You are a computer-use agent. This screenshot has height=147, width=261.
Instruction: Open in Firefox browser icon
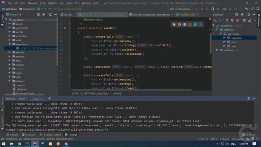179,24
